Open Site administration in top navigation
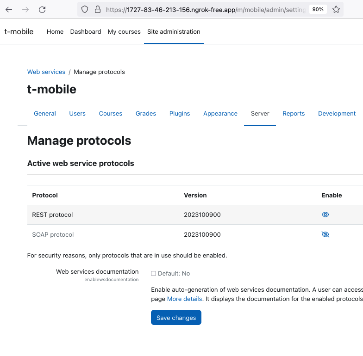 (174, 31)
